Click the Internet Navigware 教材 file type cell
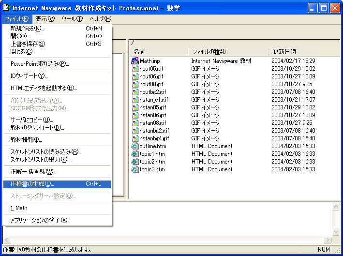Screen dimensions: 343x256 [x=221, y=61]
